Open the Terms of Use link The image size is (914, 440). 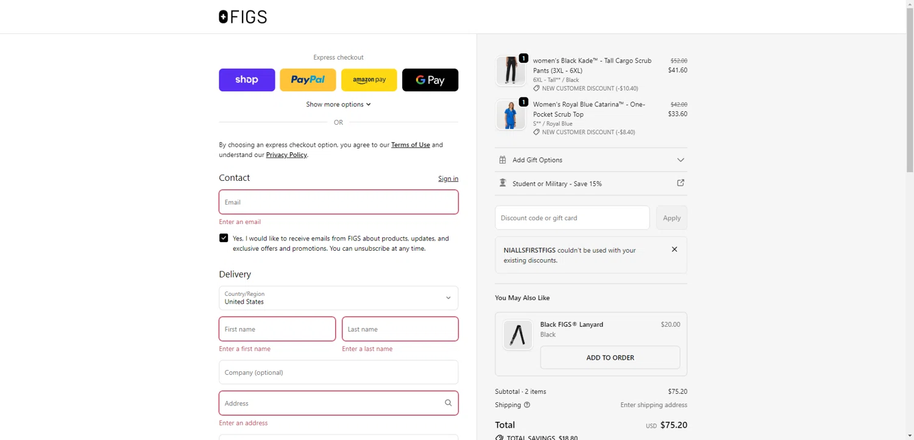tap(410, 145)
